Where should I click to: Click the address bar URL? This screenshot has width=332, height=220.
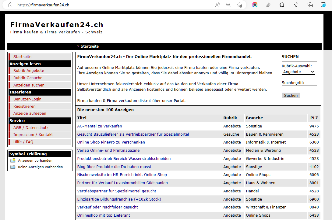tap(43, 5)
